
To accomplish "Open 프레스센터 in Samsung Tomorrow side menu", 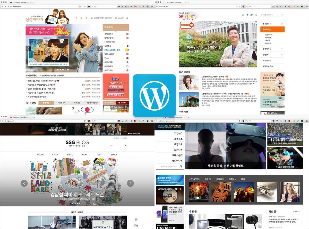I will (177, 155).
